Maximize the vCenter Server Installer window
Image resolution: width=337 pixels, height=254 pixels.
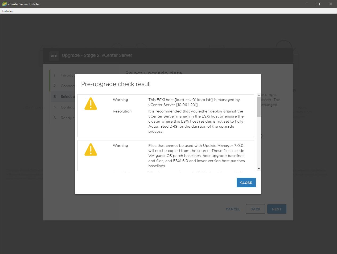point(318,4)
